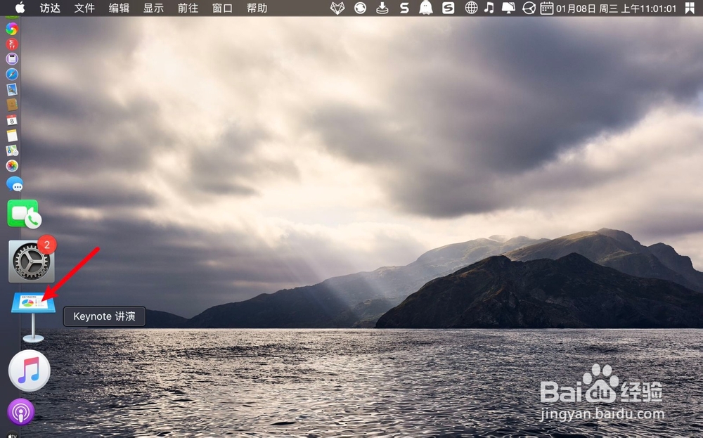
Task: Open FaceTime from the Dock
Action: pos(24,214)
